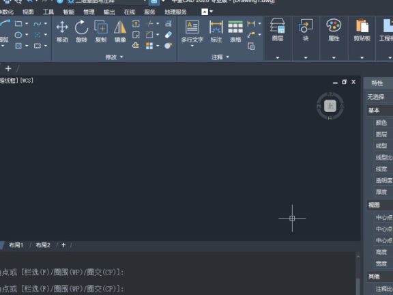
Task: Expand the 图层 panel bottom arrow
Action: (x=278, y=57)
